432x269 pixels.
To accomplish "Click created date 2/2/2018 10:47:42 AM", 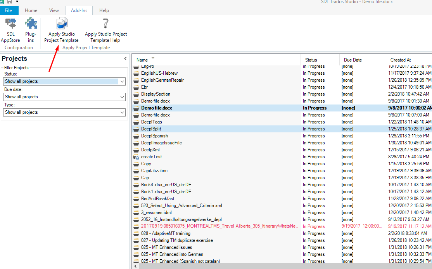I will [x=409, y=94].
